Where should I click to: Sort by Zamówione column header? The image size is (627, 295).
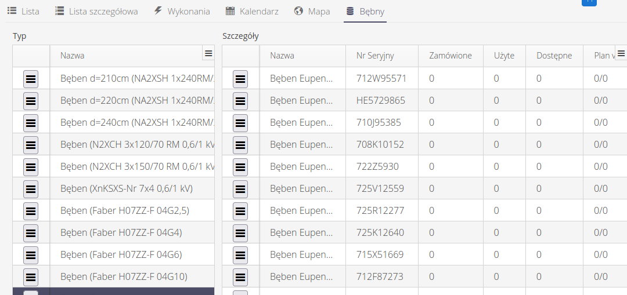tap(450, 56)
